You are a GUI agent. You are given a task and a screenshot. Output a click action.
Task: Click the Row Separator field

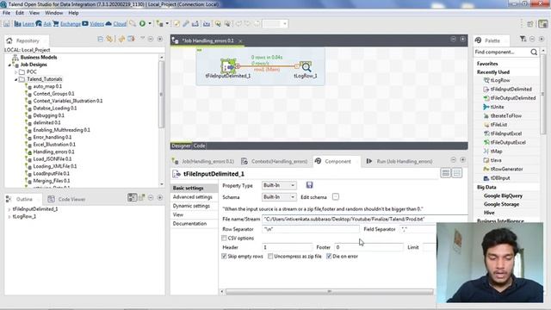311,229
